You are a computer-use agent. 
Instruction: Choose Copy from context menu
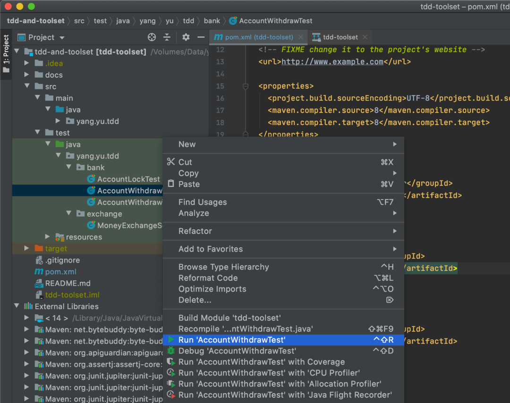[x=283, y=173]
